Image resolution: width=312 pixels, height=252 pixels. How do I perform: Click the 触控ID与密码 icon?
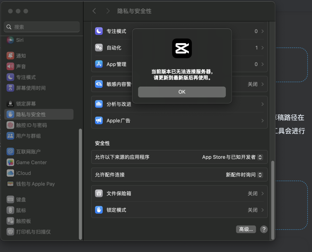(10, 125)
